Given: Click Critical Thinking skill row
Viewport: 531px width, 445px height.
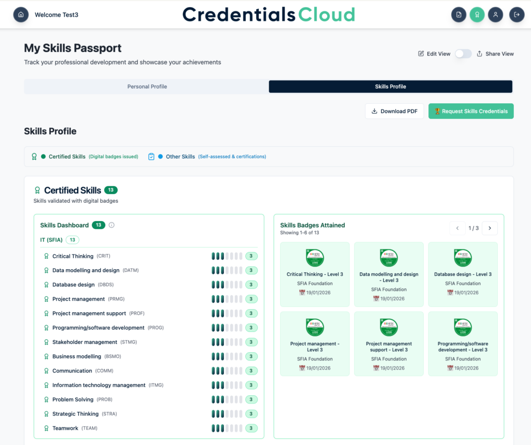Looking at the screenshot, I should (149, 256).
